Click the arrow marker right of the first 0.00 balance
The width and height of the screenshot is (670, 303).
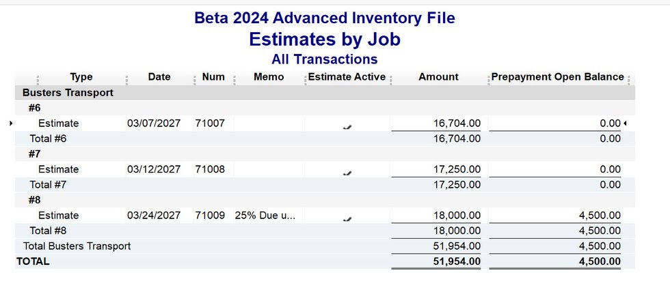pos(625,124)
